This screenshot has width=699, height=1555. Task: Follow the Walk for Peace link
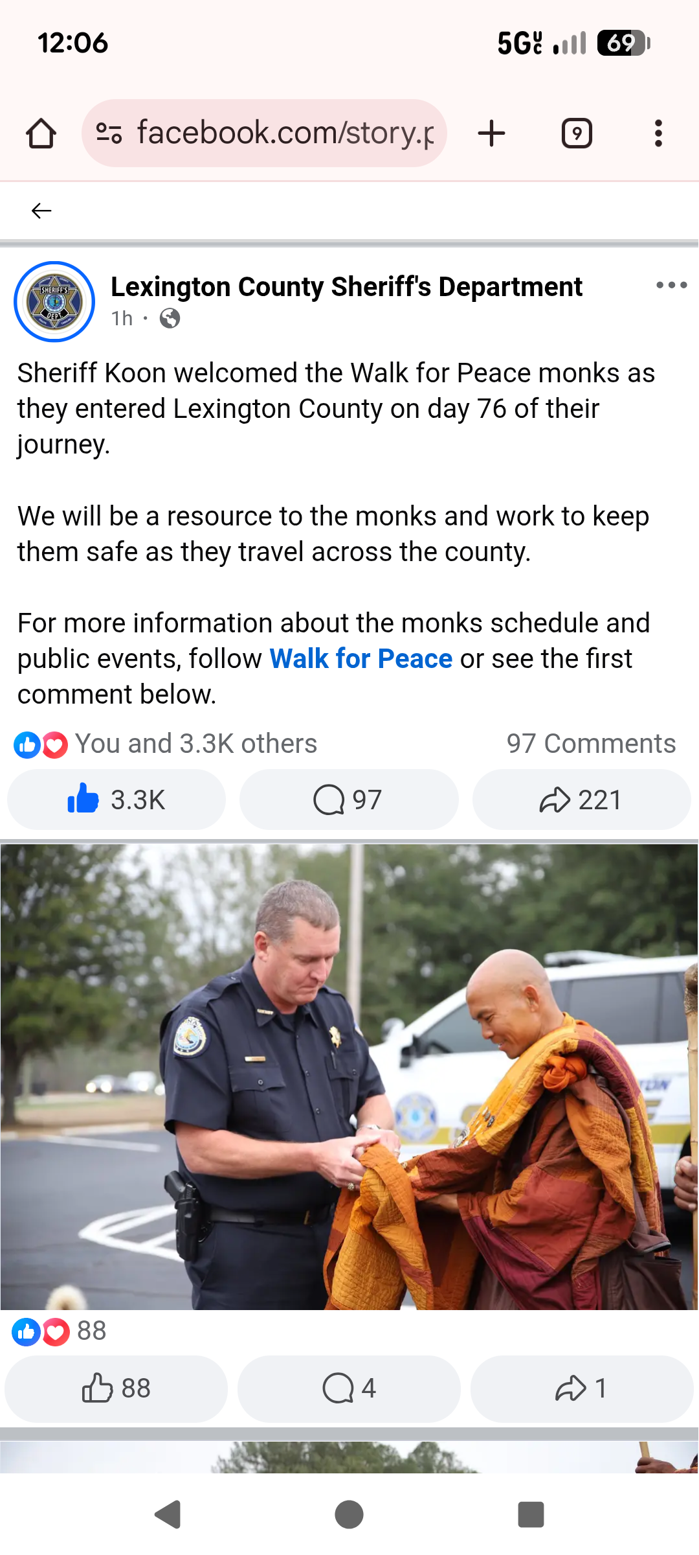tap(361, 658)
